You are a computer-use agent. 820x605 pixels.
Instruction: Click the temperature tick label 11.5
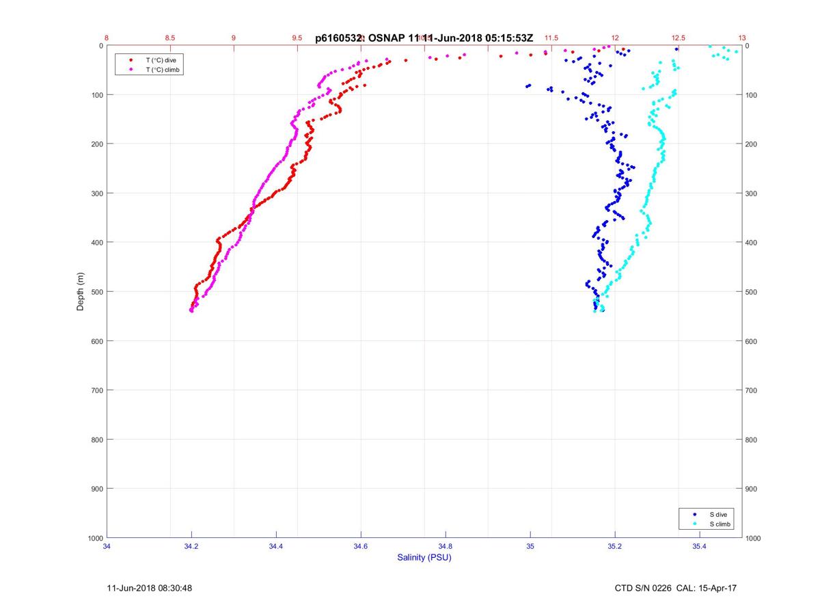(x=551, y=38)
